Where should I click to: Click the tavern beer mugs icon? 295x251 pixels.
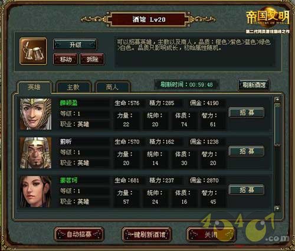point(33,51)
